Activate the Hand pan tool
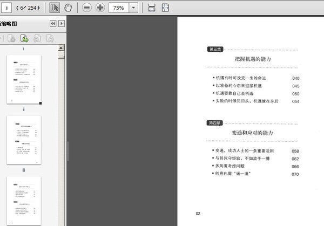Image resolution: width=324 pixels, height=226 pixels. [x=68, y=8]
